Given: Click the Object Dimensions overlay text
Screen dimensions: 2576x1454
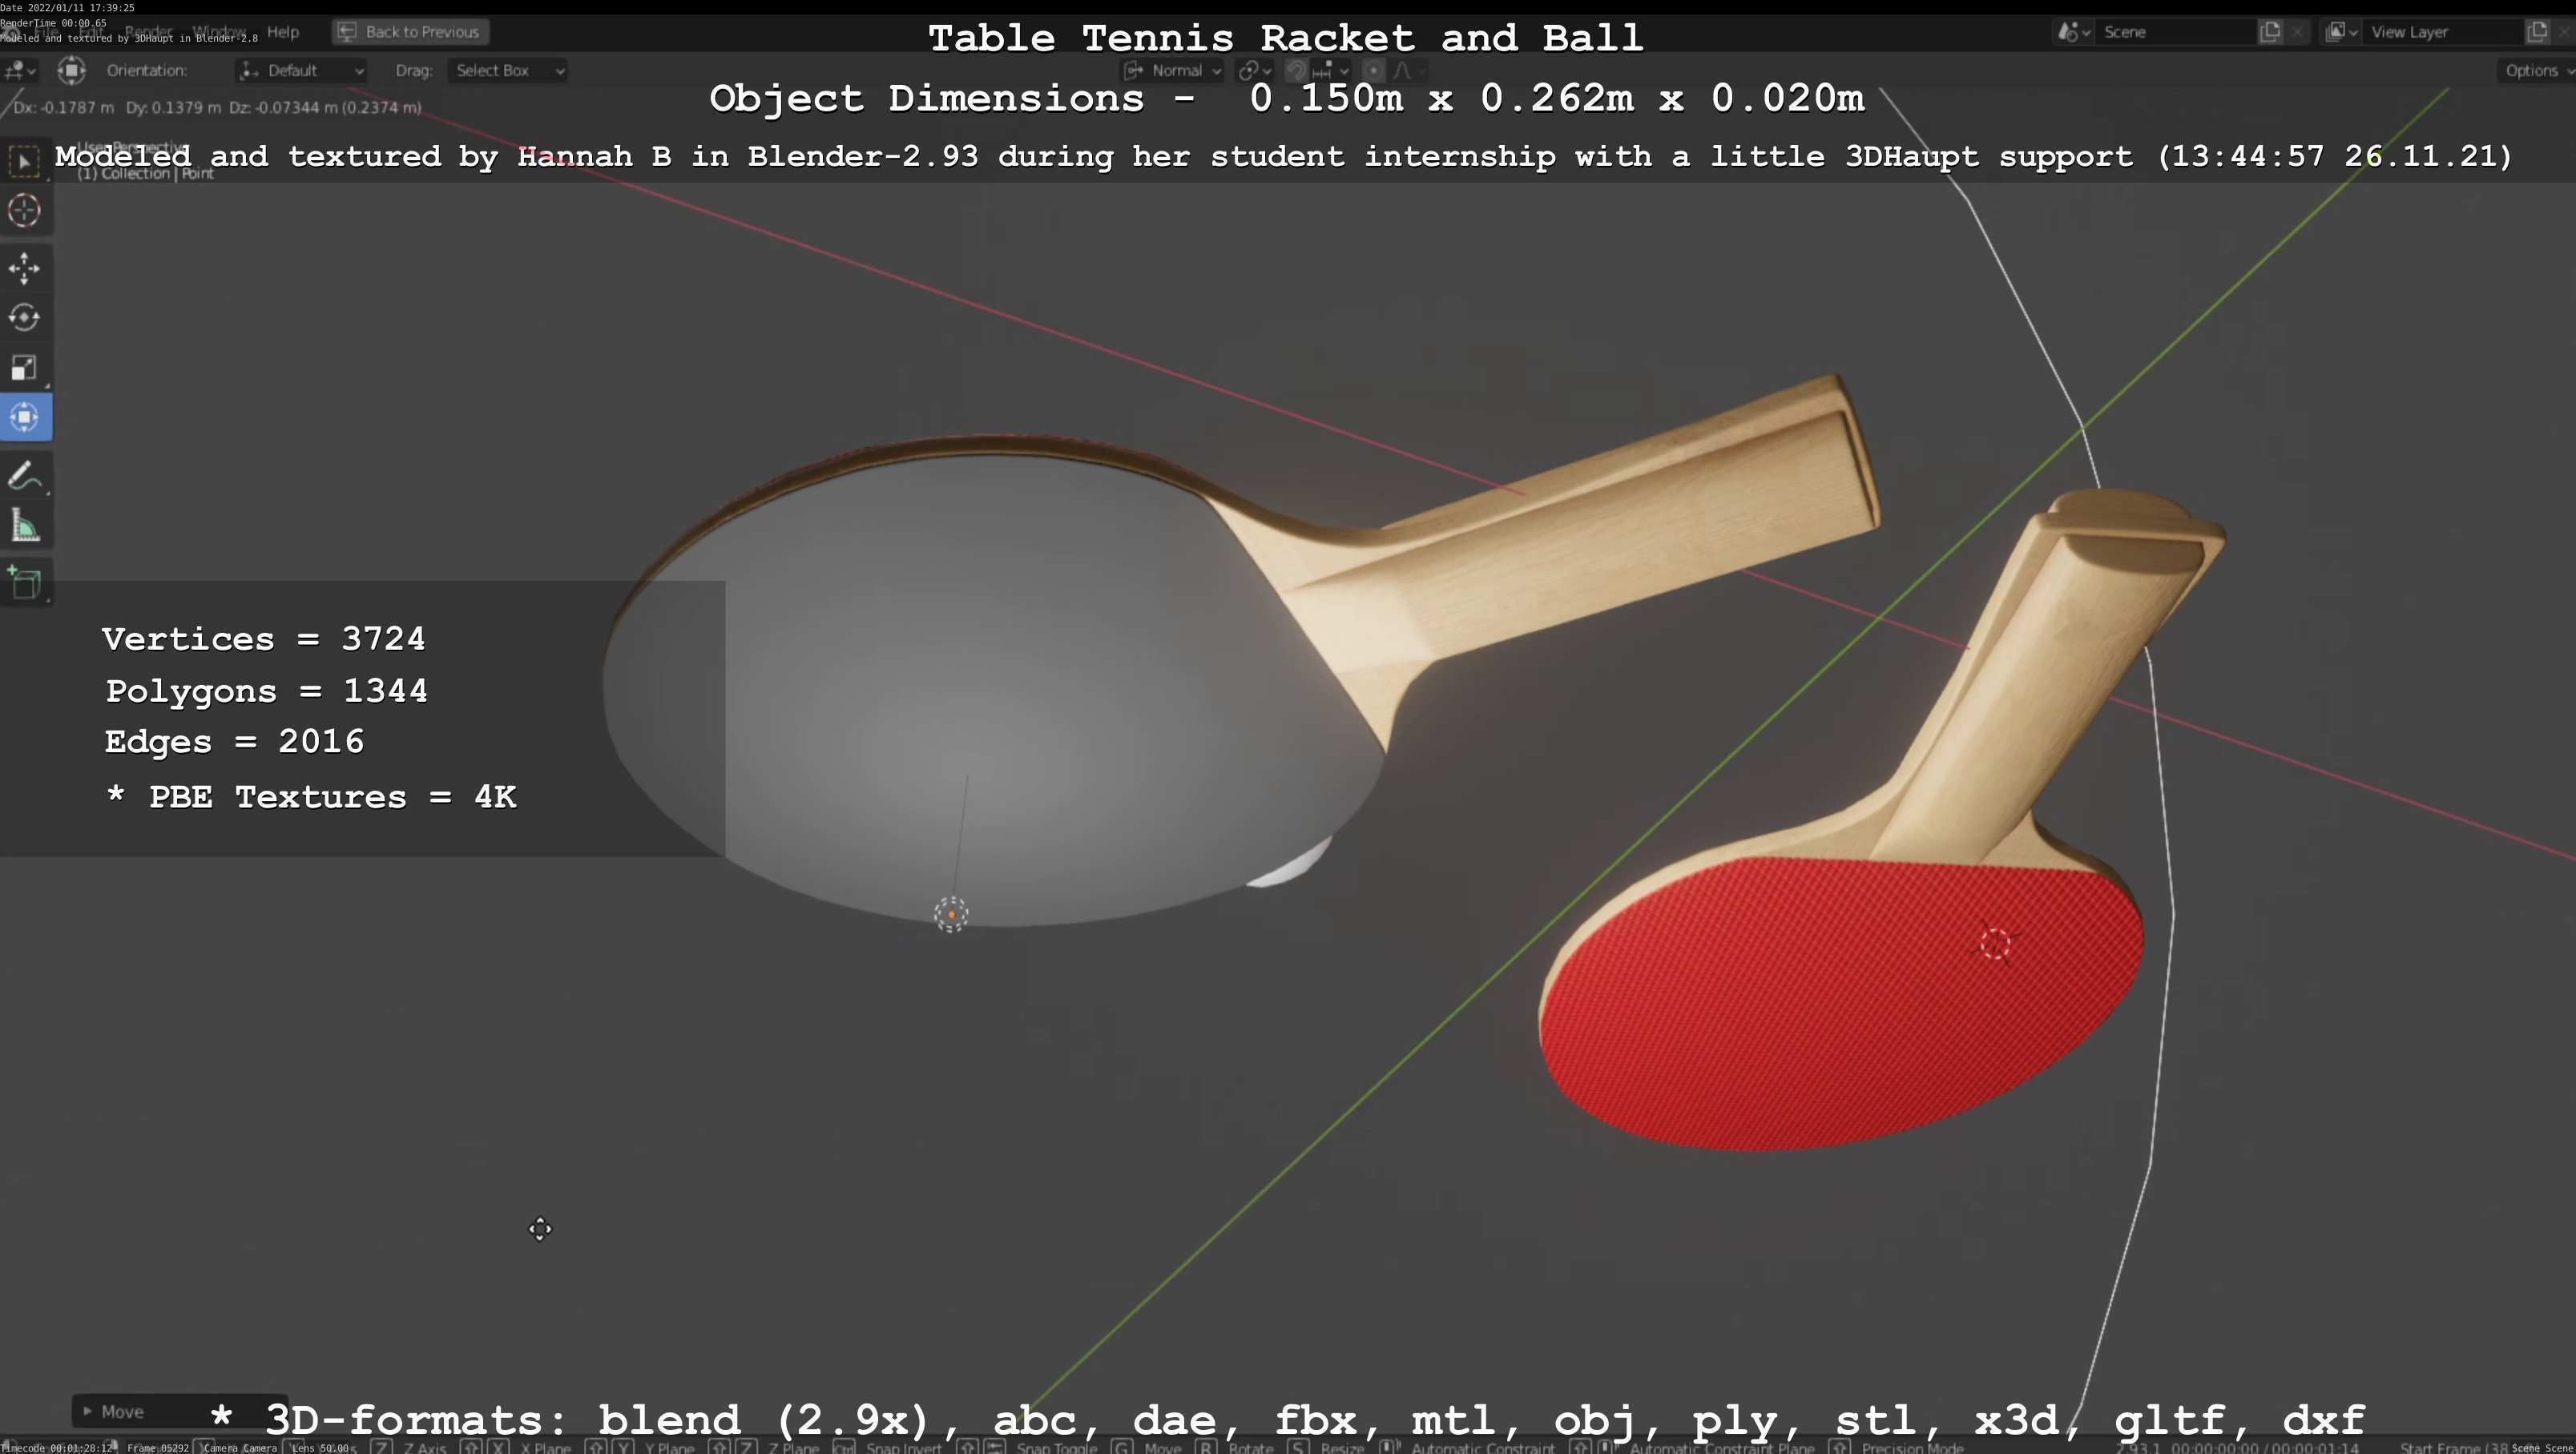Looking at the screenshot, I should coord(1287,98).
